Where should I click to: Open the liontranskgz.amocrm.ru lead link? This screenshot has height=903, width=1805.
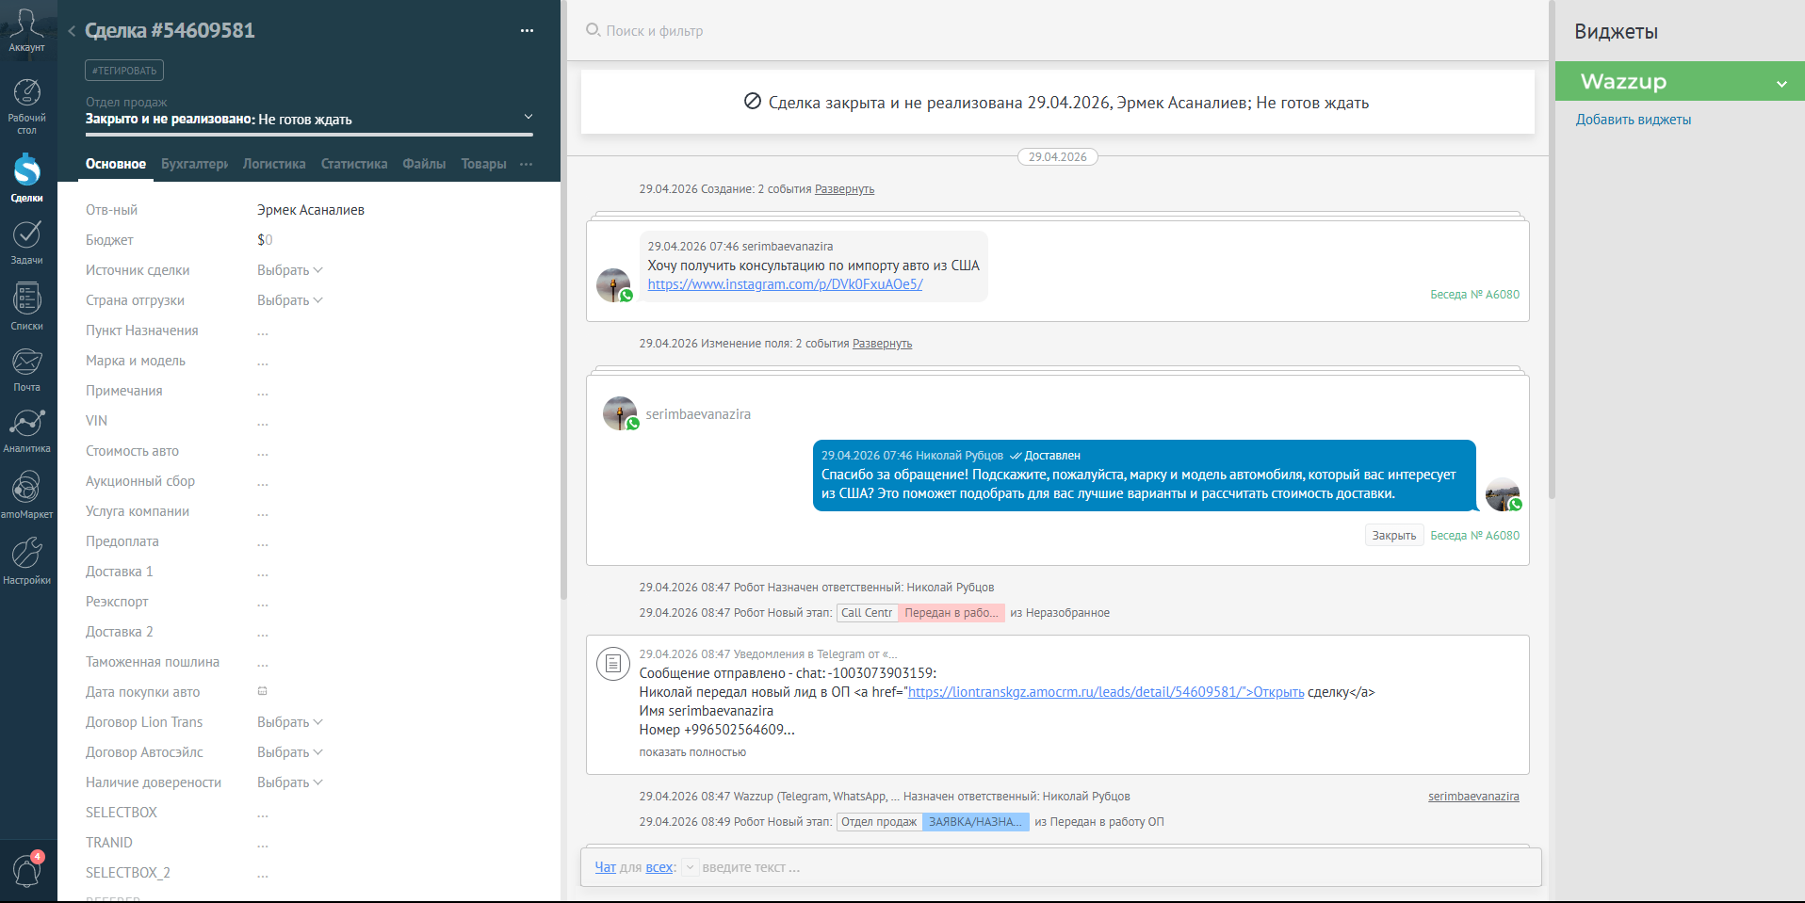coord(1106,692)
